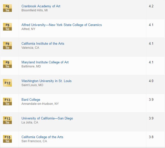The image size is (165, 148).
Task: Click Bloomfield Hills, MI location text
Action: tap(35, 10)
